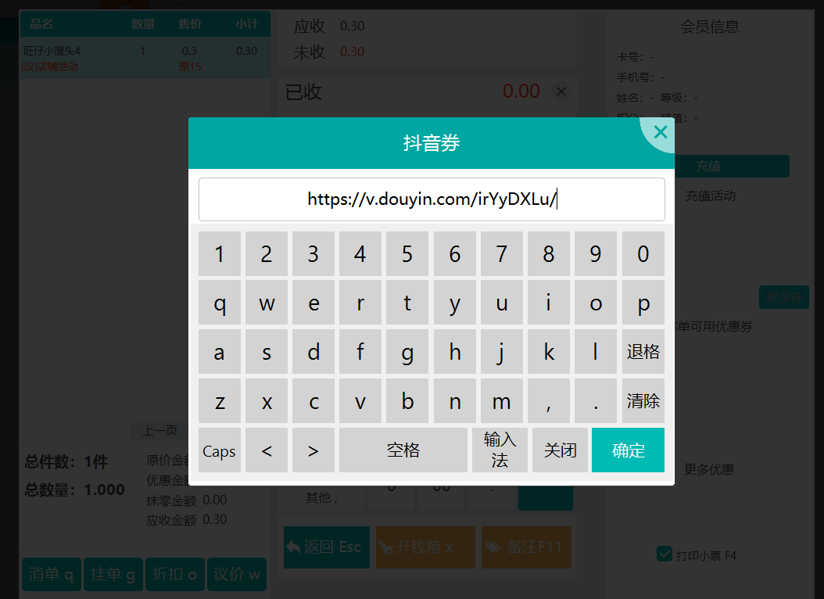Click the 返回 Esc button

[x=326, y=547]
